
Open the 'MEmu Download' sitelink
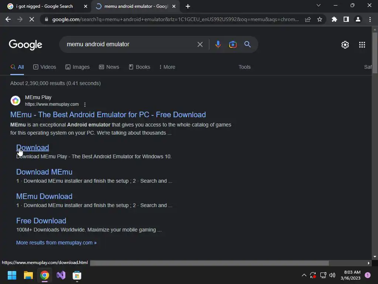(x=44, y=196)
